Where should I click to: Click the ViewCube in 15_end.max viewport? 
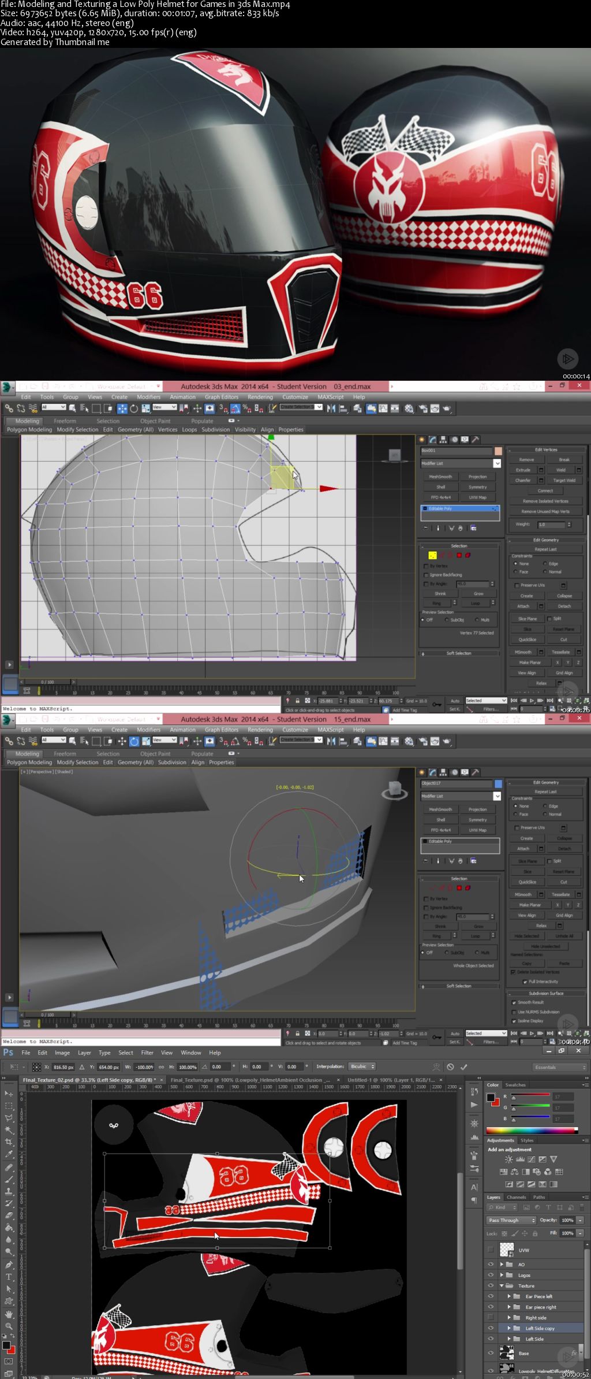click(x=395, y=790)
